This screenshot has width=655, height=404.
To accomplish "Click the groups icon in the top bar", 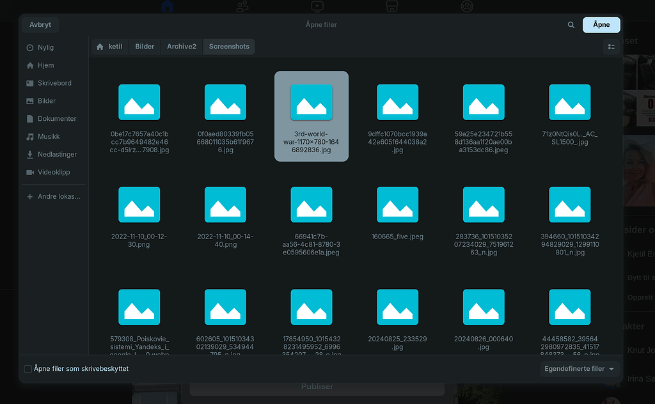I will coord(241,6).
